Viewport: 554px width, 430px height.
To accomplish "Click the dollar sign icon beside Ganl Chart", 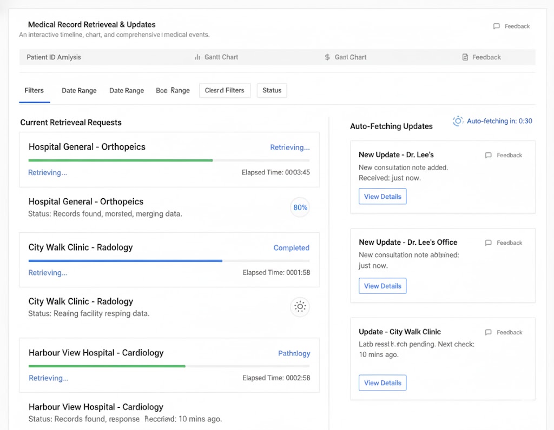I will 327,57.
